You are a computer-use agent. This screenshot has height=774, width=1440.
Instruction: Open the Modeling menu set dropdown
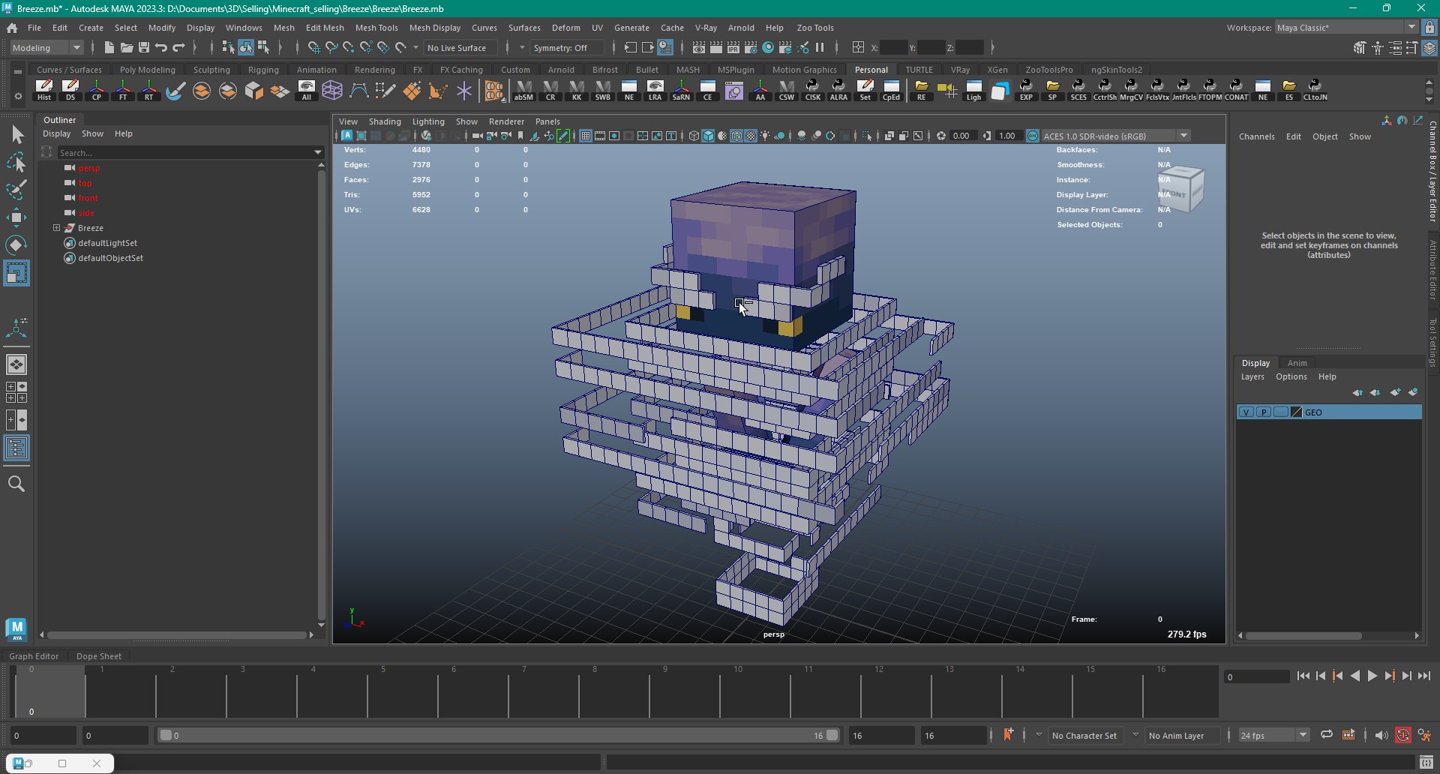(46, 48)
